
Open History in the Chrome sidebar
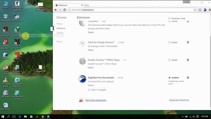pos(59,24)
